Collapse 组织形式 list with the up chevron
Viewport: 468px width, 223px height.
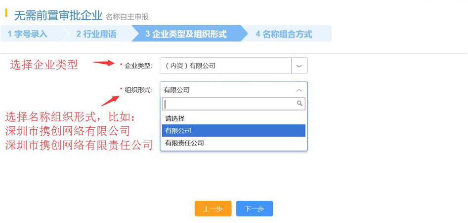point(298,90)
